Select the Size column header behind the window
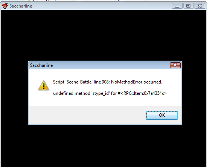This screenshot has height=167, width=207. [x=122, y=1]
